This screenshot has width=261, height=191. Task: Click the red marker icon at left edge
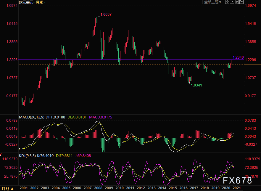[1, 155]
